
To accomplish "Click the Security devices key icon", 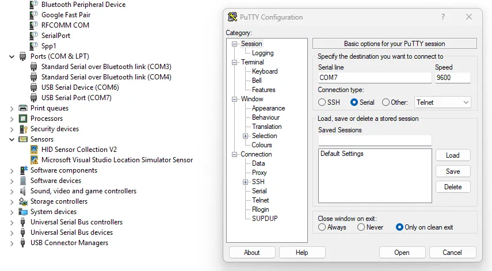I will pos(23,129).
